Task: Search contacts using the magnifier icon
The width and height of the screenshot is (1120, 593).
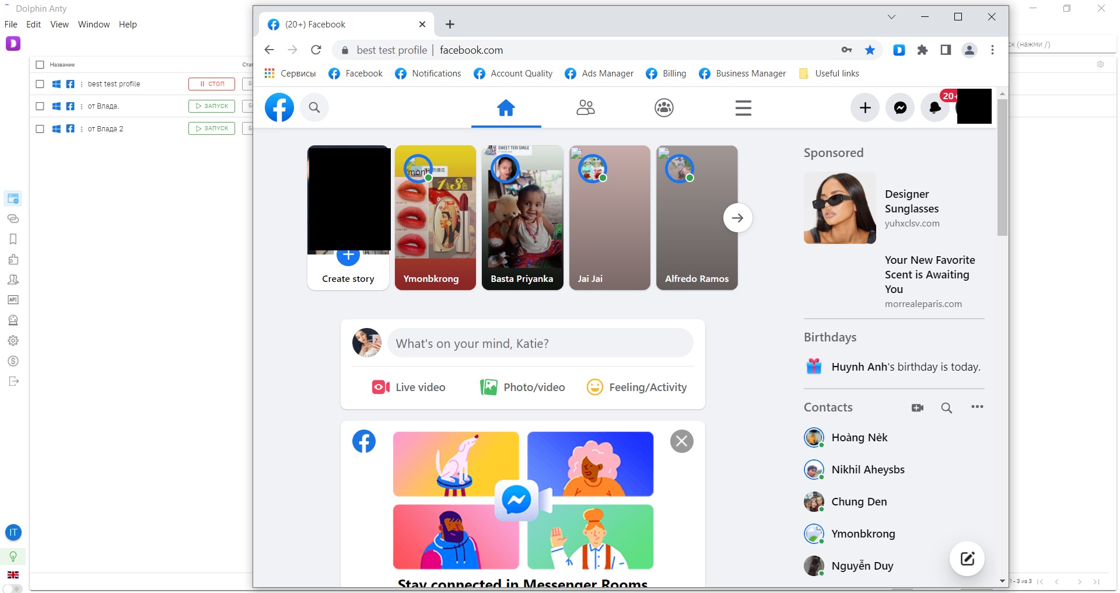Action: [946, 408]
